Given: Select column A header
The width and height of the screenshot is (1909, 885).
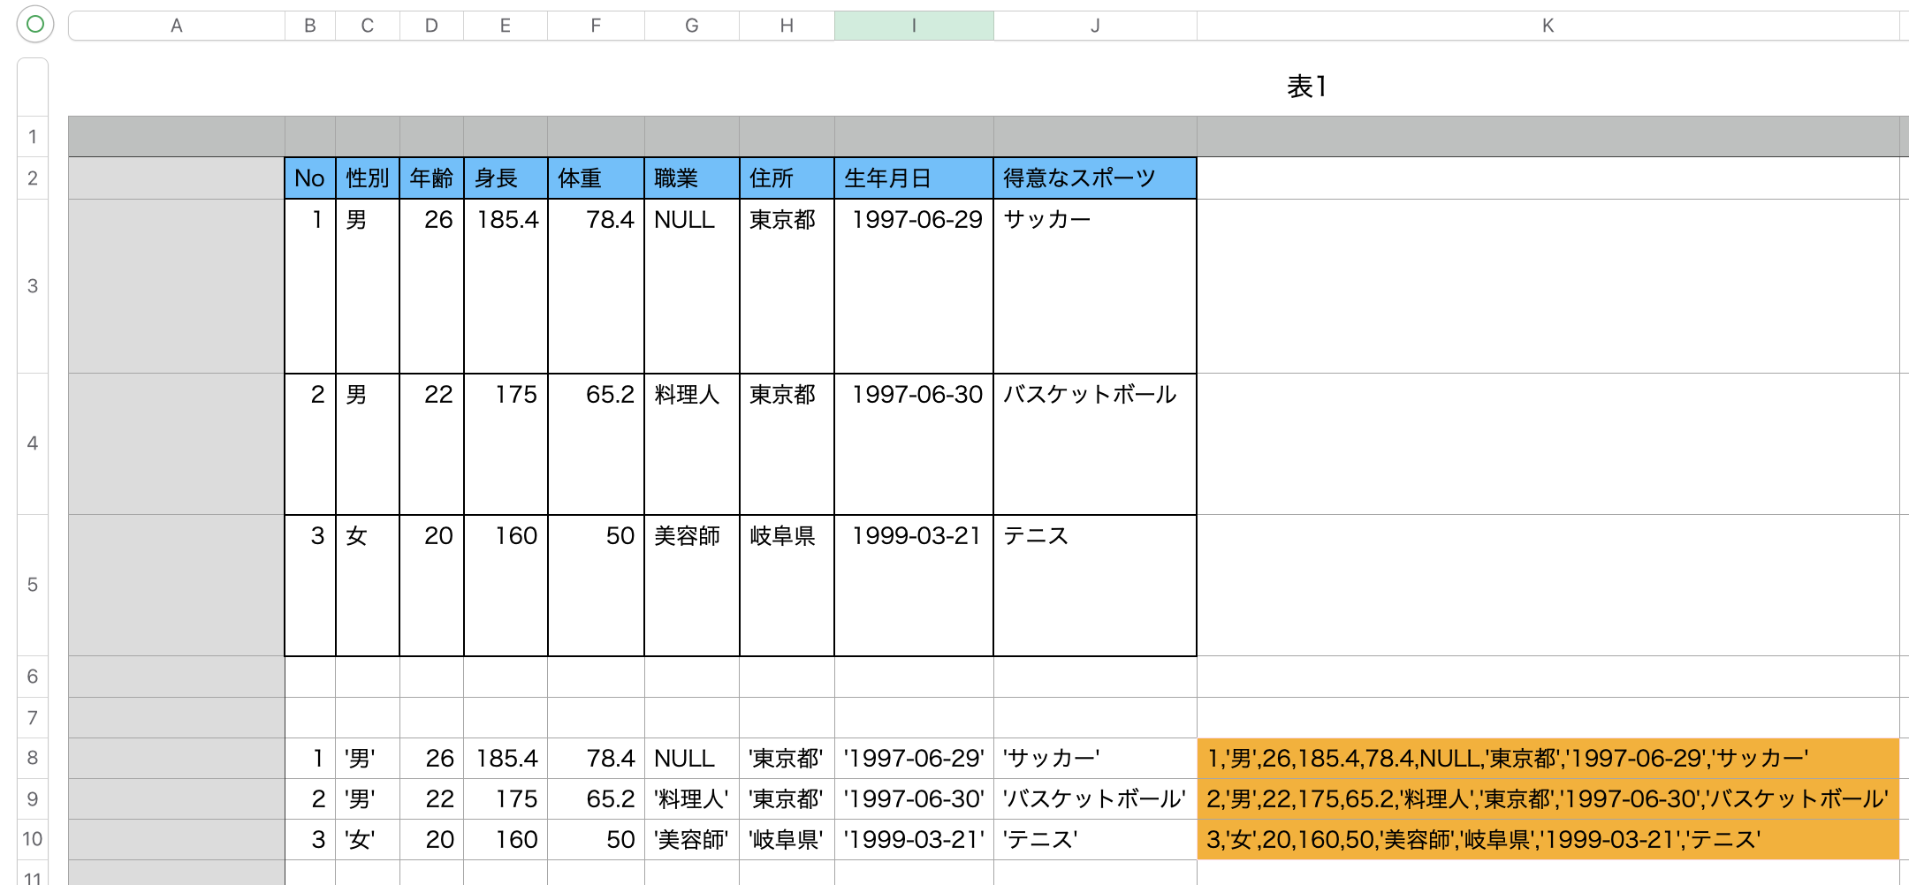Looking at the screenshot, I should coord(177,26).
